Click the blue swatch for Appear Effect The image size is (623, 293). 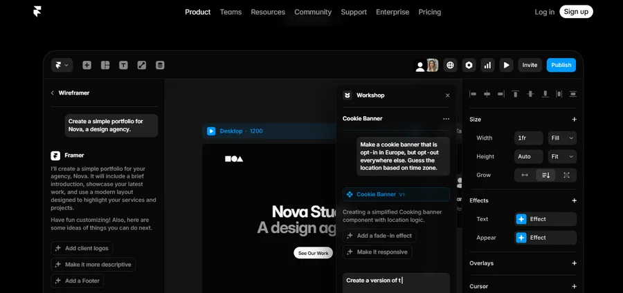[521, 238]
